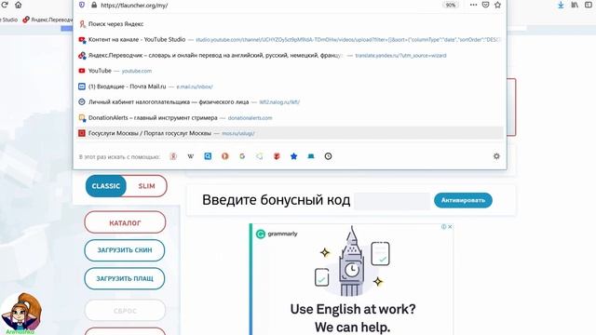Open the Личный кабинет налогоплательщика suggestion

(290, 102)
